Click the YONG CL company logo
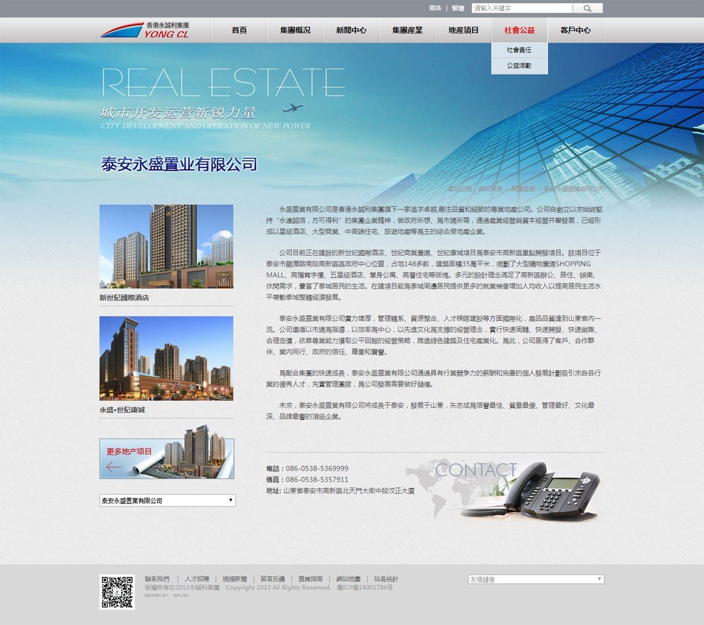The height and width of the screenshot is (625, 704). tap(145, 30)
